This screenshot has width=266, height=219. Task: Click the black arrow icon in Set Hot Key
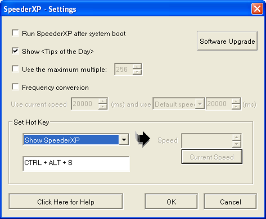click(x=142, y=139)
